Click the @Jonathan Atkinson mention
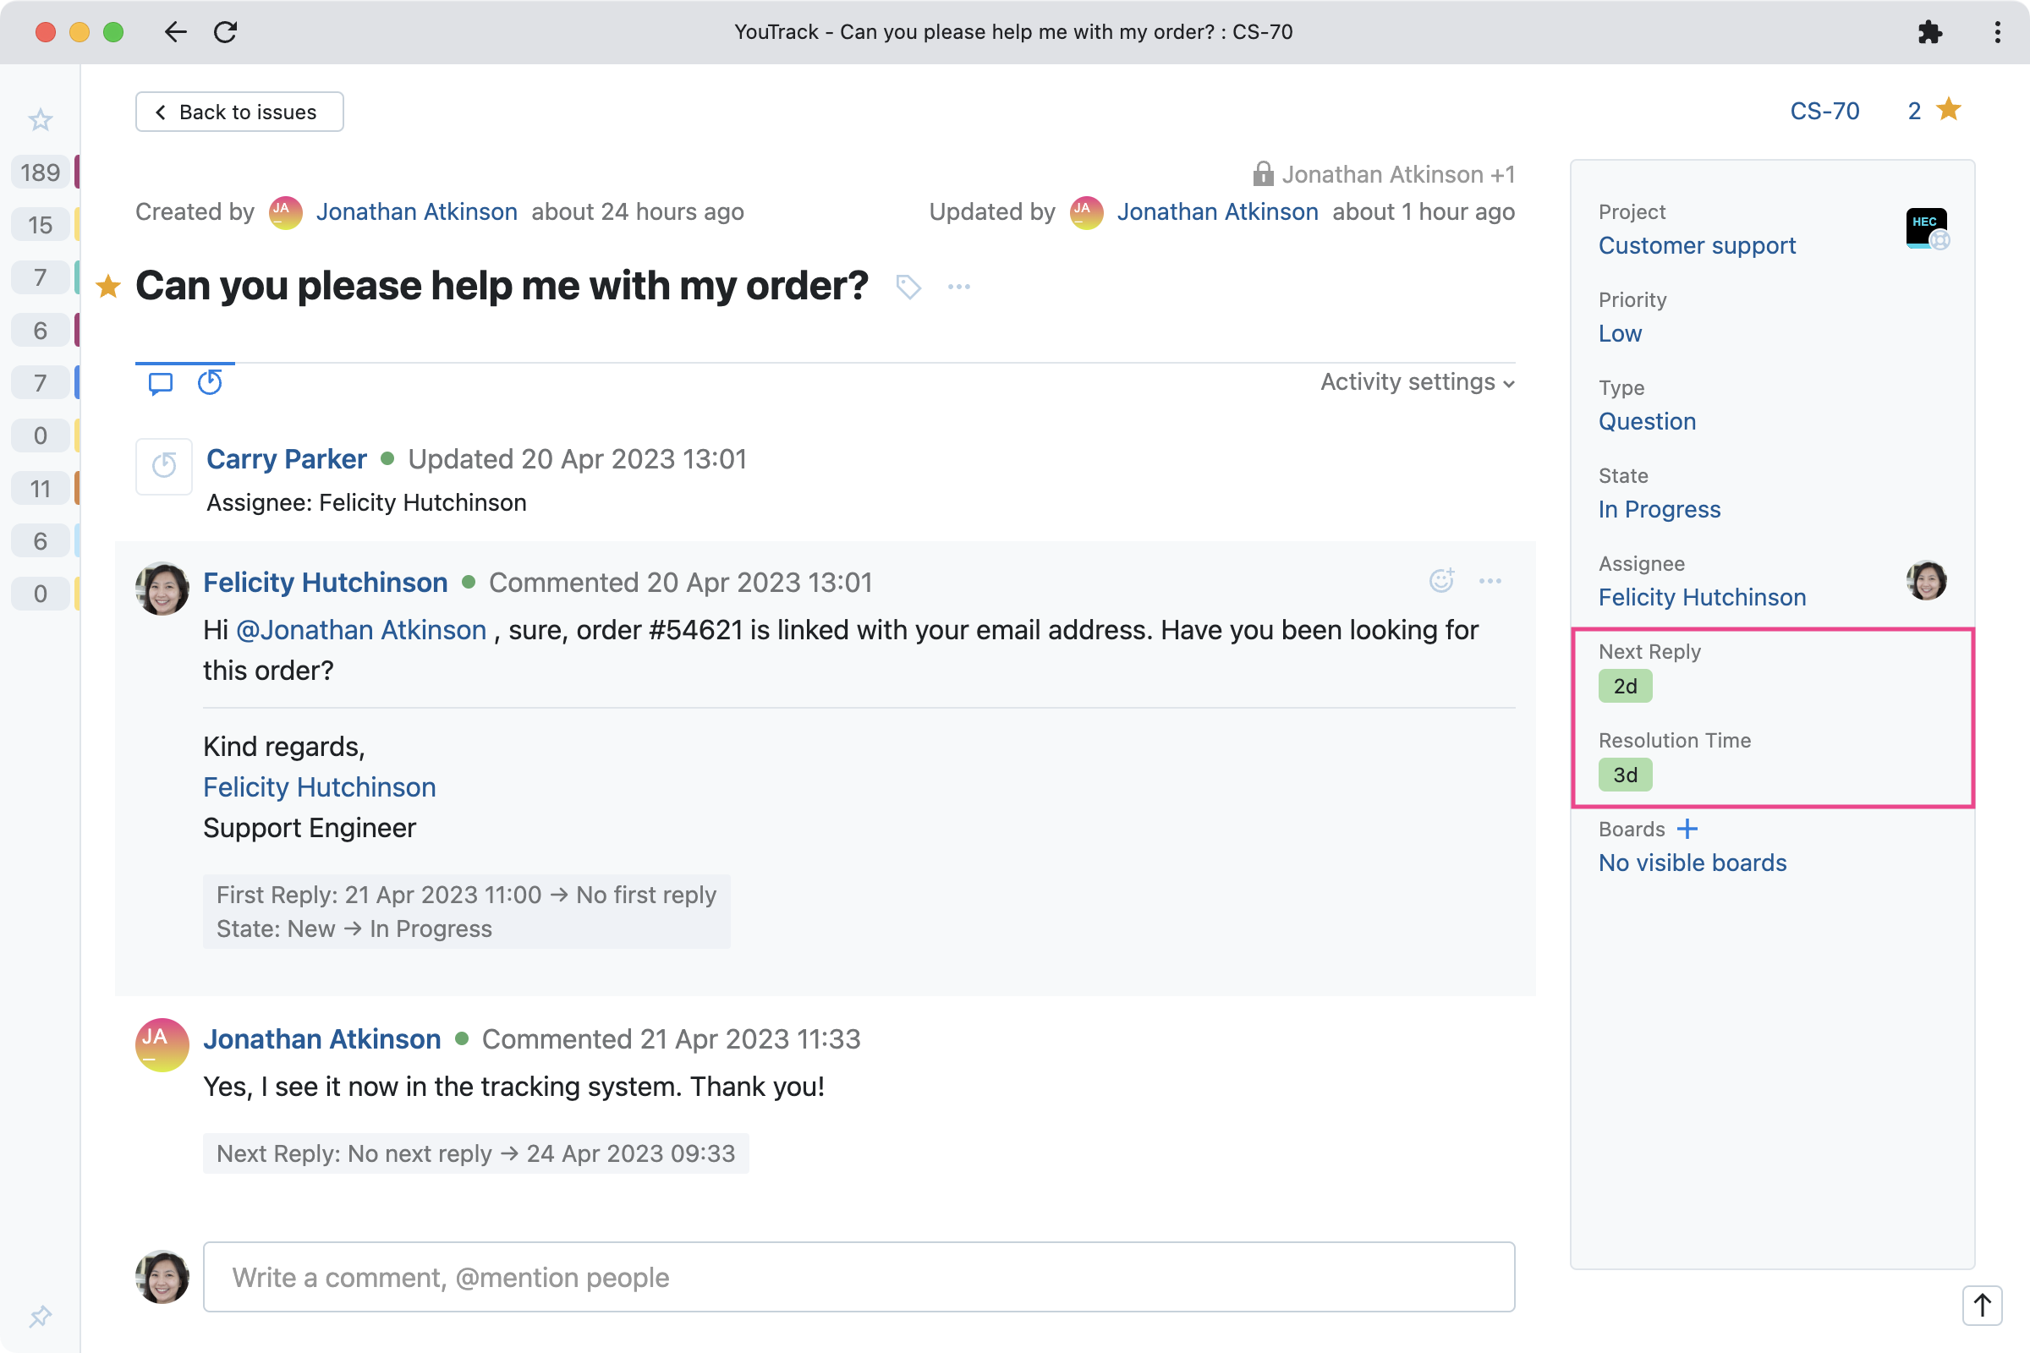 (361, 631)
